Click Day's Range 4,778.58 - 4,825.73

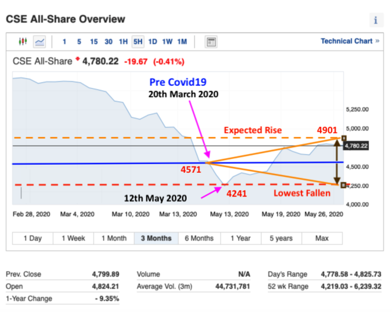(351, 274)
